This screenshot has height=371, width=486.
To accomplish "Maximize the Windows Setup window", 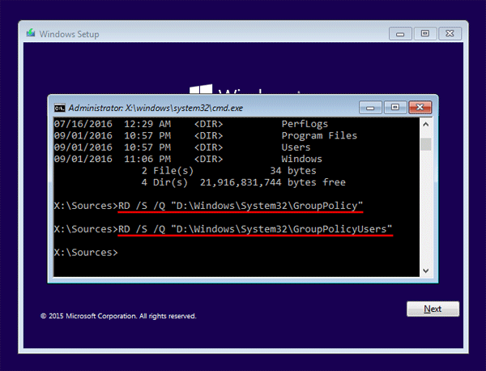I will pyautogui.click(x=425, y=33).
